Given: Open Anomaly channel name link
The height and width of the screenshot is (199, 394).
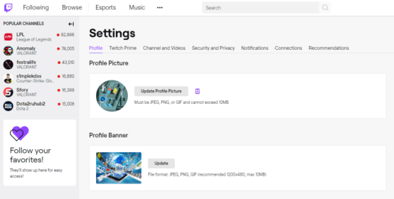Looking at the screenshot, I should coord(26,48).
